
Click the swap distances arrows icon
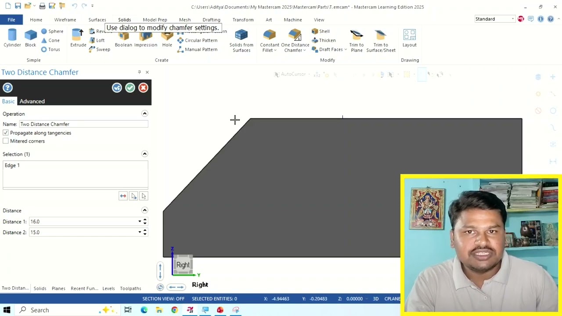click(x=123, y=196)
